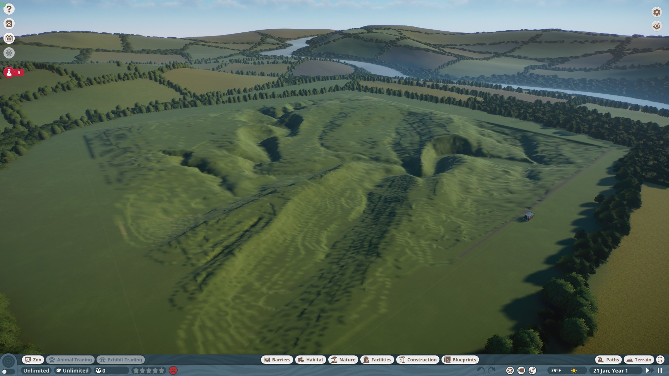This screenshot has height=376, width=669.
Task: Open the Zoo tab
Action: tap(33, 360)
